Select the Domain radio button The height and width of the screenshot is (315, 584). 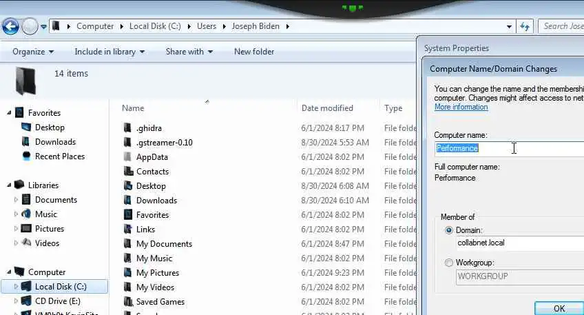coord(449,230)
